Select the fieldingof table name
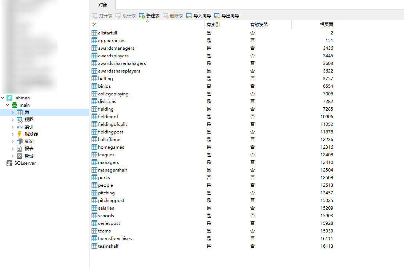 [108, 116]
